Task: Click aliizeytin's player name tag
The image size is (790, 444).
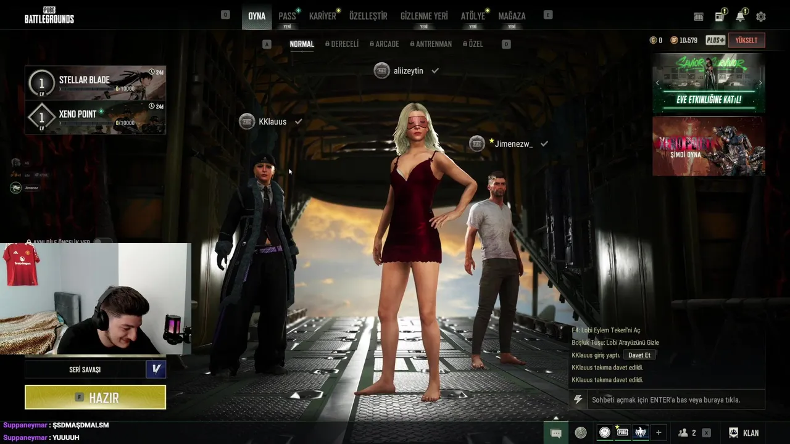Action: [409, 71]
